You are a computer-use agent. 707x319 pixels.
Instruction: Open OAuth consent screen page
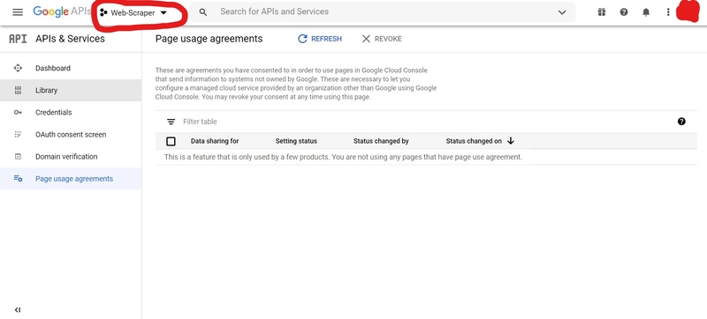[x=71, y=134]
